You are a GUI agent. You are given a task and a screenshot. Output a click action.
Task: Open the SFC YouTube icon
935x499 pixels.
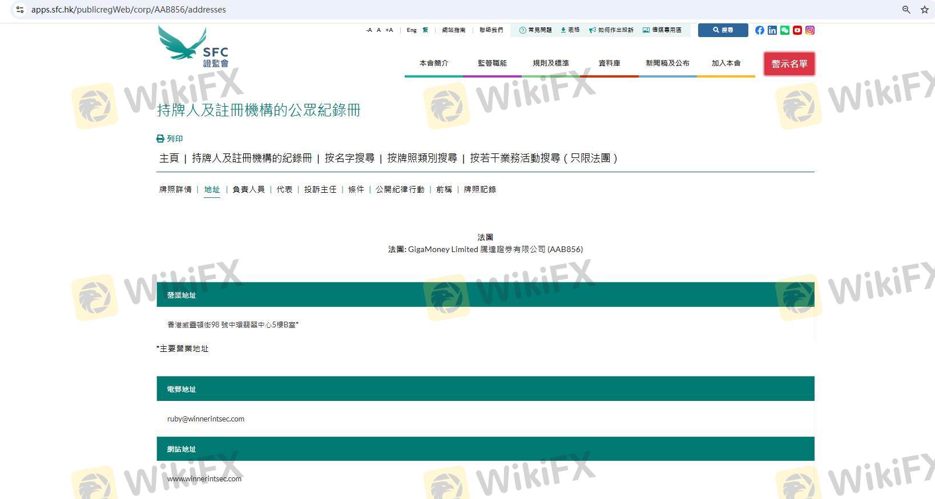[x=797, y=30]
